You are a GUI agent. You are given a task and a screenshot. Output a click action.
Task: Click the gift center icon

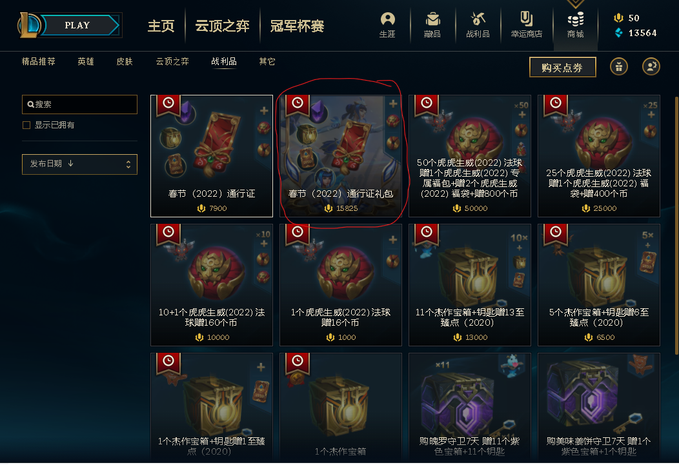619,66
